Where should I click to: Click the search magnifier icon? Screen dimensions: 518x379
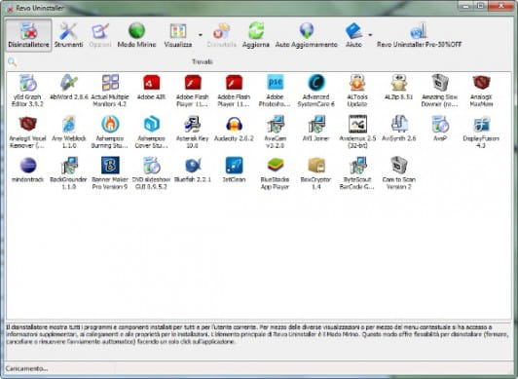tap(12, 61)
